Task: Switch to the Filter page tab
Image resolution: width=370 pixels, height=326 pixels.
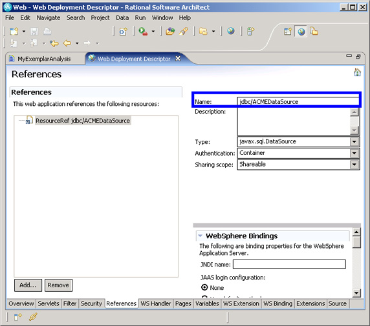Action: (x=70, y=303)
